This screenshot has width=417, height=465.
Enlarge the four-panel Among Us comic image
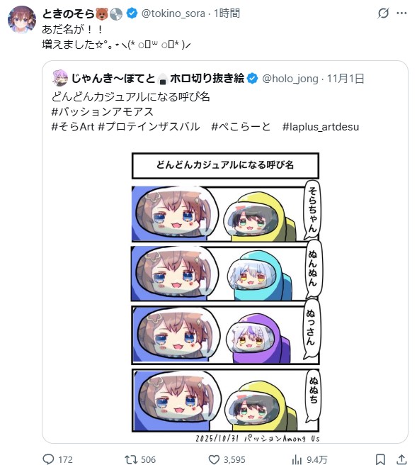click(226, 298)
